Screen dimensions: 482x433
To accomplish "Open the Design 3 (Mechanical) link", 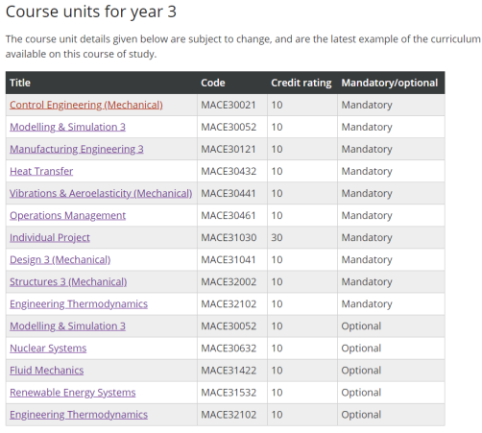I will (x=60, y=259).
